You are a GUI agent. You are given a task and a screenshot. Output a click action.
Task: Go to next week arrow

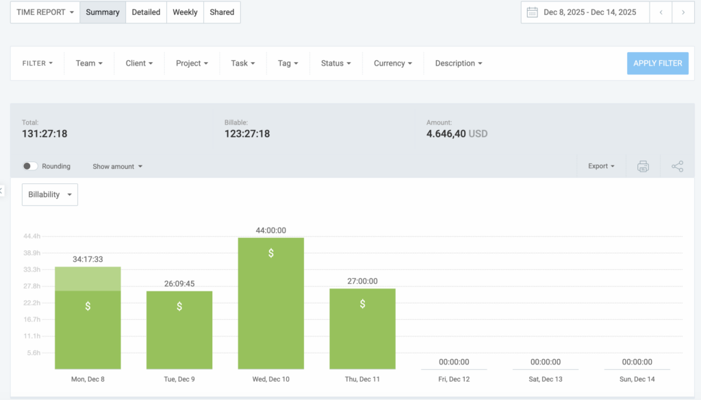[683, 12]
